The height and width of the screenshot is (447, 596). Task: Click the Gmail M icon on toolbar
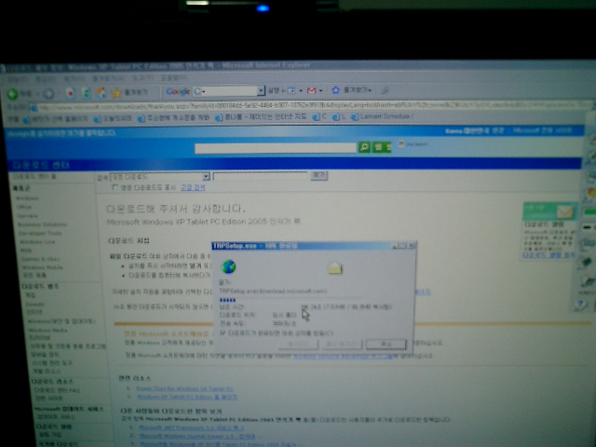click(312, 90)
